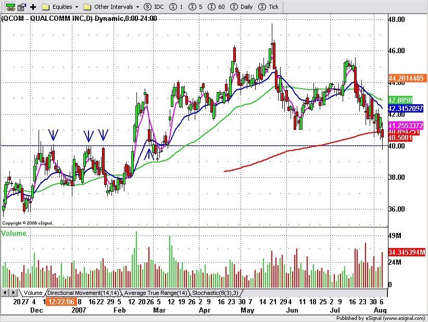Click the orange 12/22/06 date marker
The width and height of the screenshot is (428, 322).
[x=61, y=302]
